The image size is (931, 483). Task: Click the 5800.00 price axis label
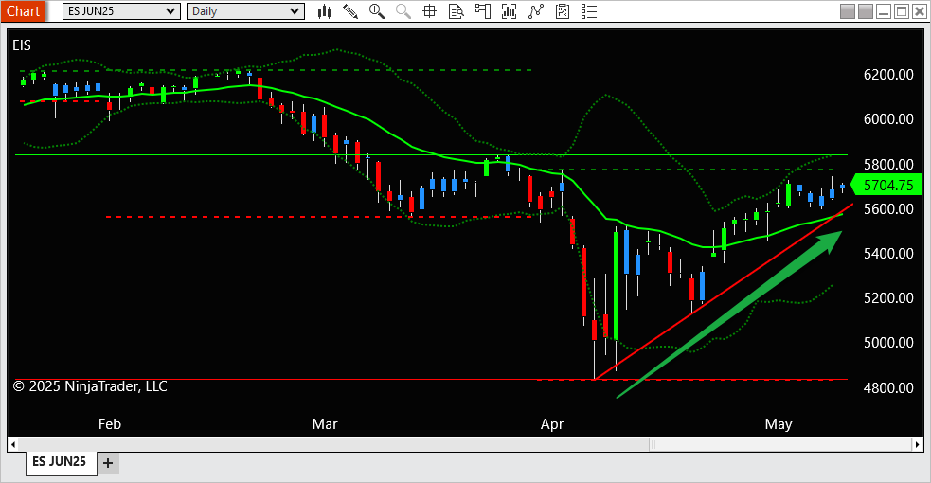point(888,165)
